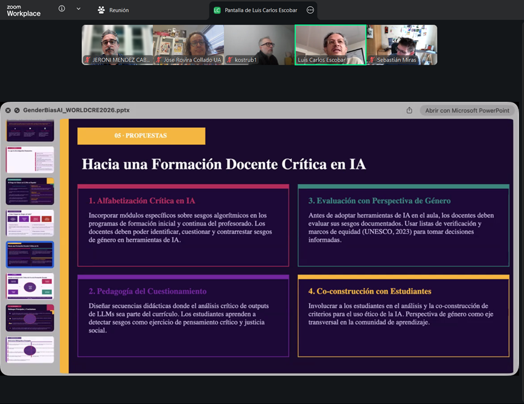Select kostrub1 video tile
Viewport: 524px width, 404px height.
point(260,45)
